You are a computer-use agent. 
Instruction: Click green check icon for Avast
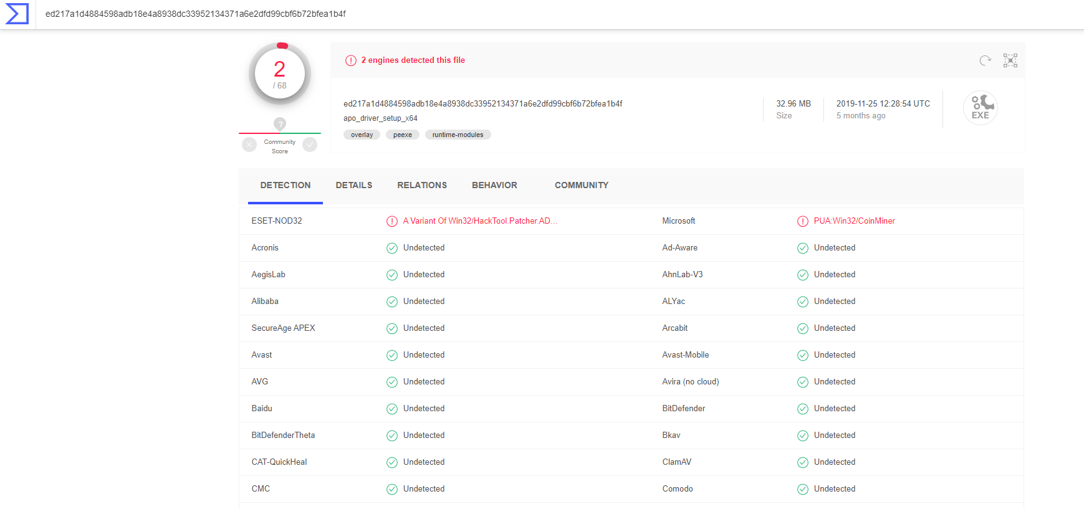pyautogui.click(x=392, y=355)
